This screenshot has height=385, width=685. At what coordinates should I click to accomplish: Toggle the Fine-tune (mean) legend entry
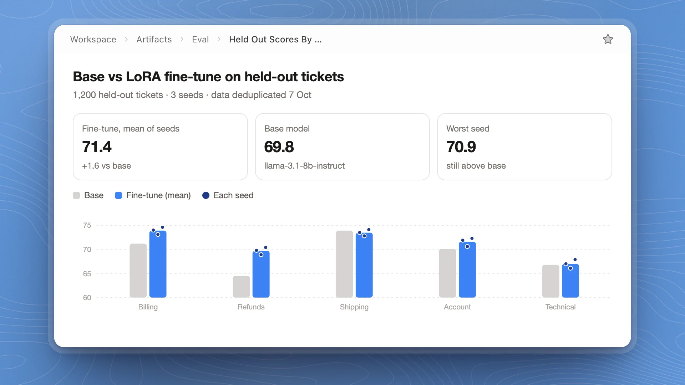tap(153, 195)
